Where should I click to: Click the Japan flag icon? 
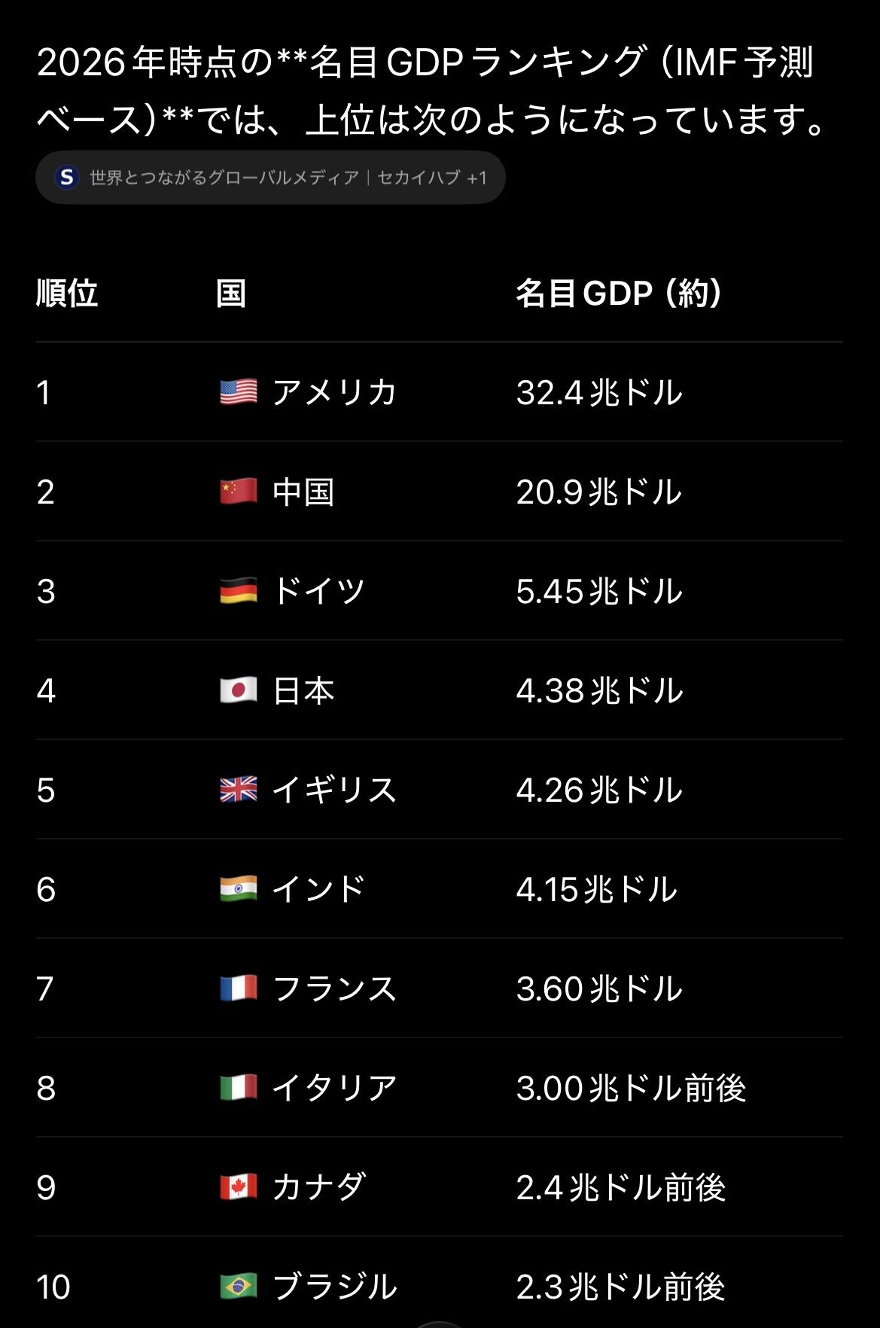tap(239, 690)
